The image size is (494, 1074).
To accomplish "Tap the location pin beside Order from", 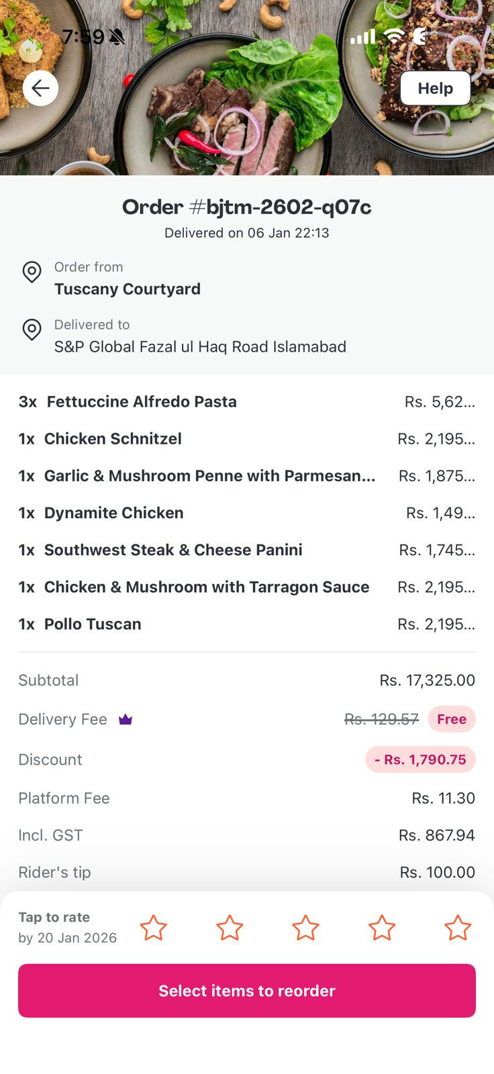I will (x=32, y=272).
